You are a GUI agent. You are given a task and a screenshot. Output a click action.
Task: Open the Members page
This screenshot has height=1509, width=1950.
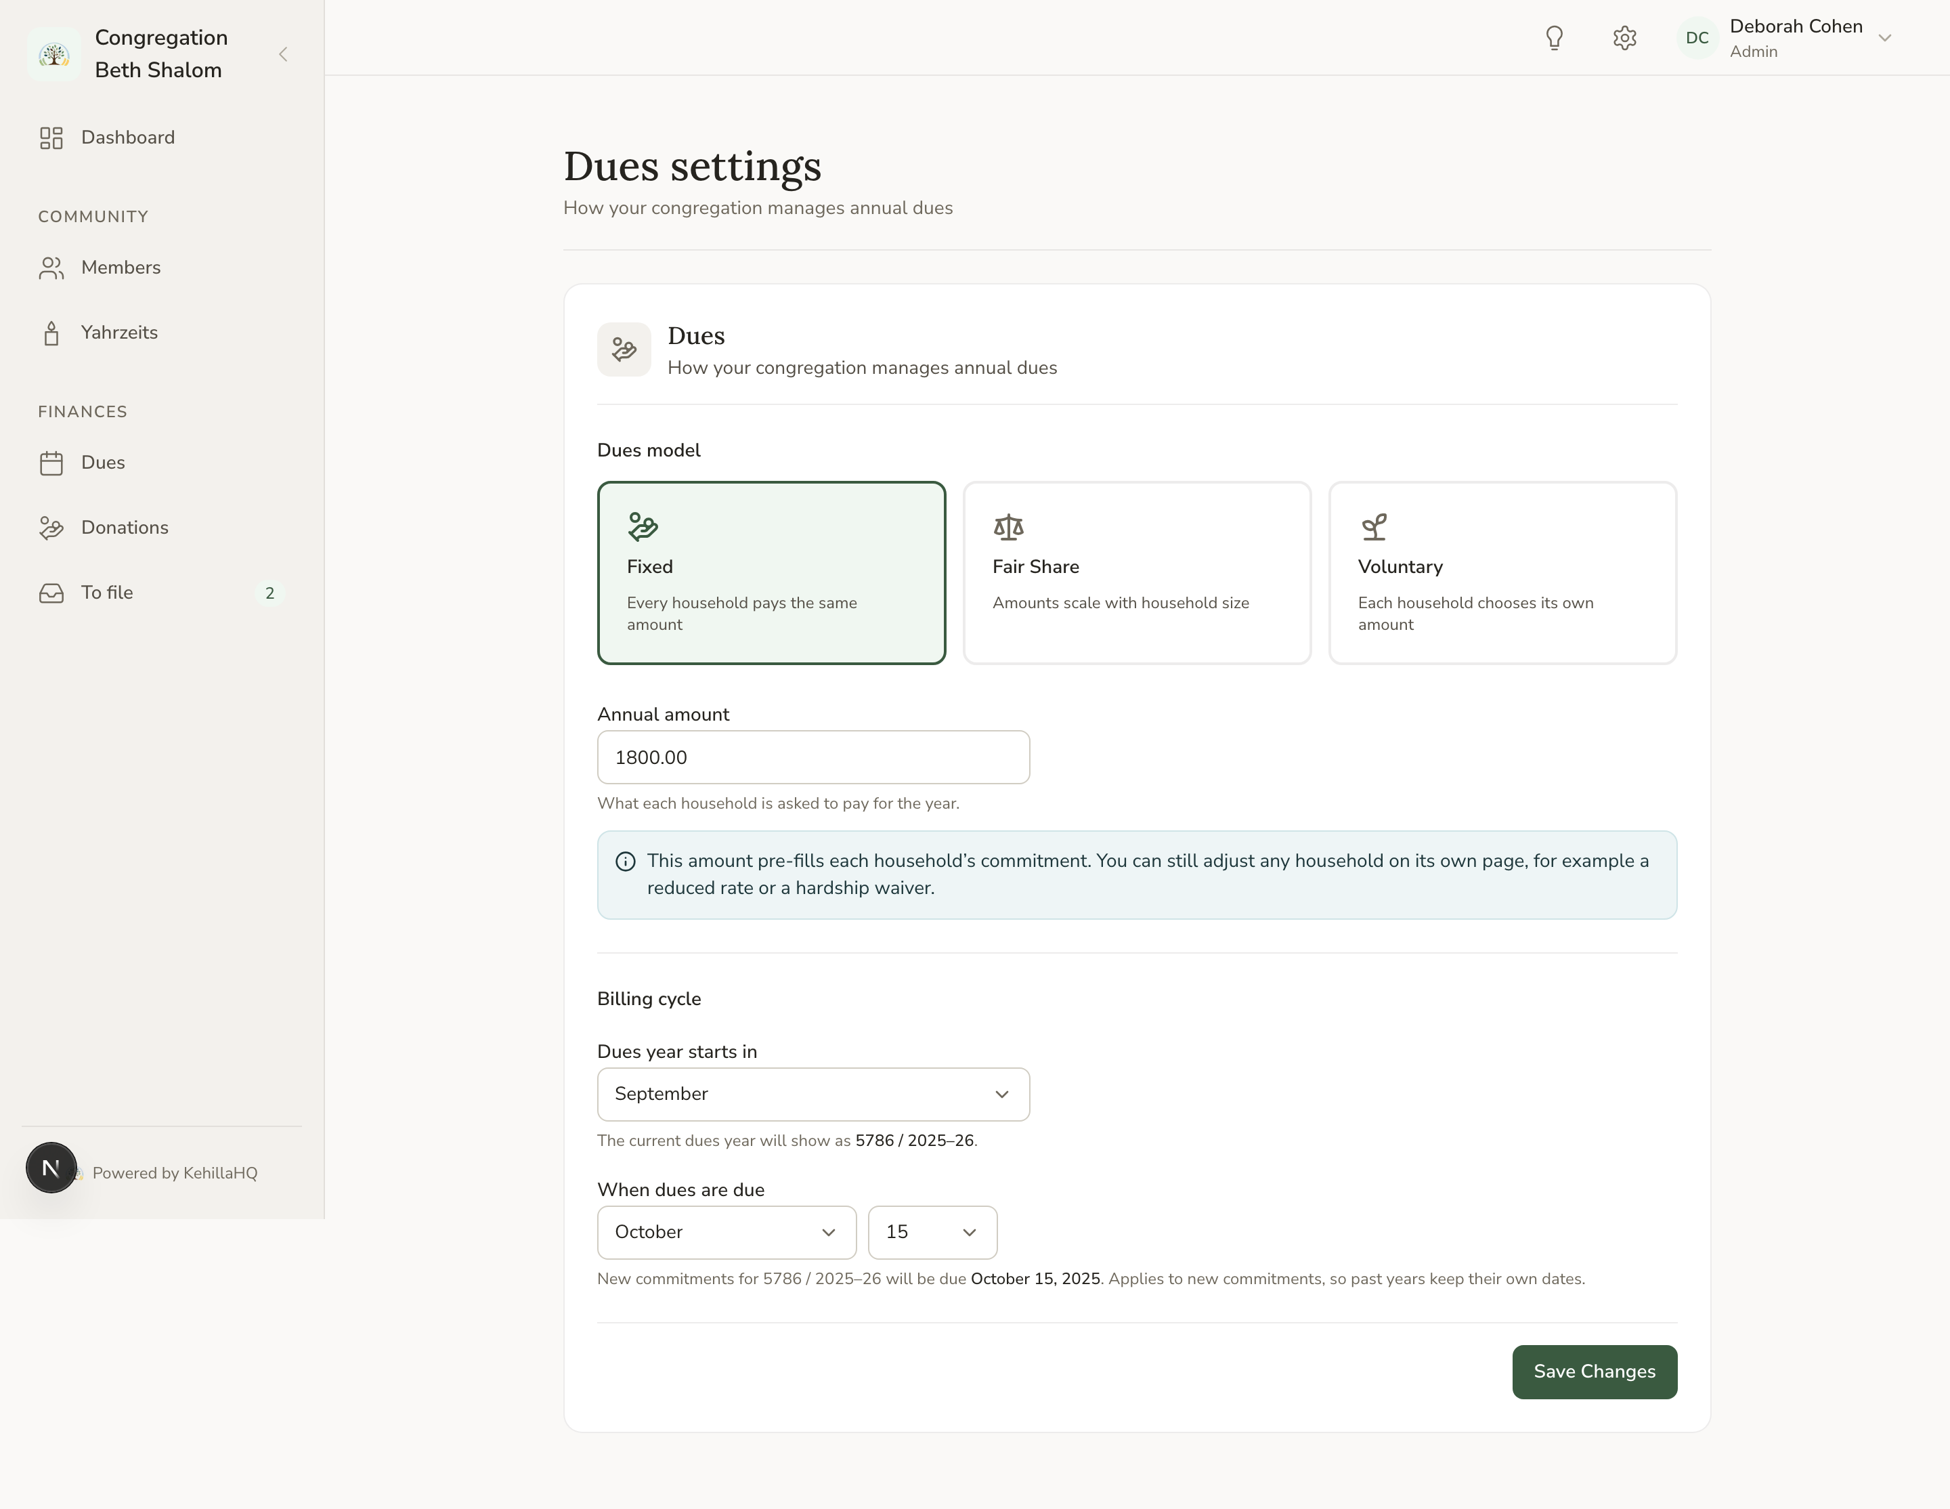162,268
